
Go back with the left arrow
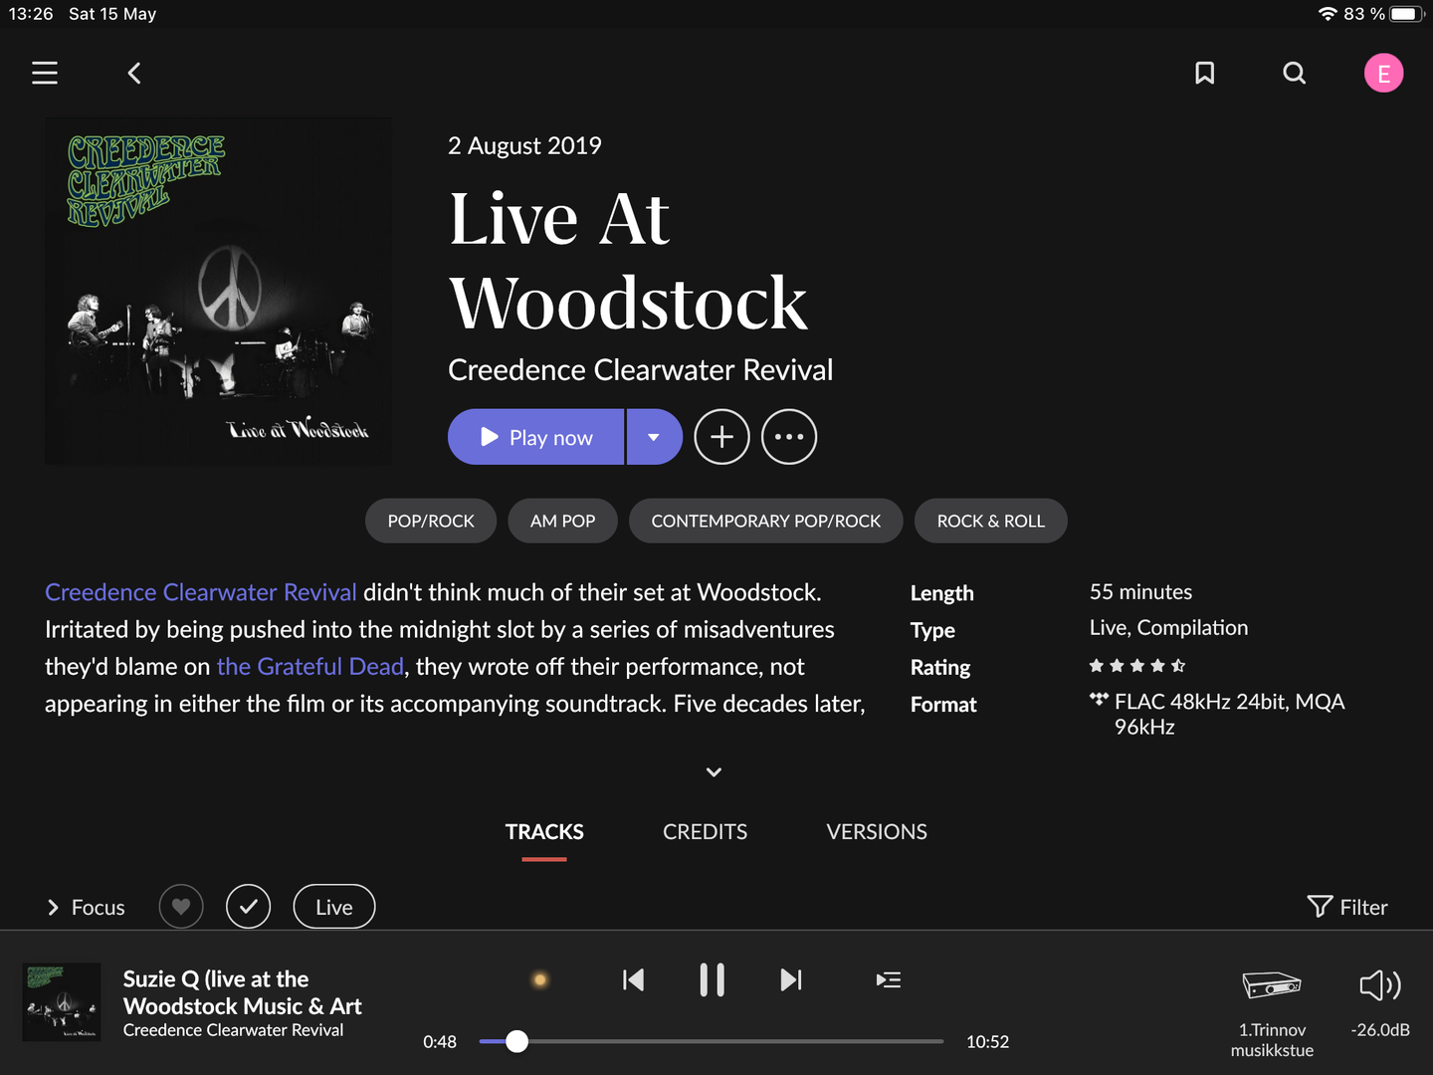coord(134,73)
